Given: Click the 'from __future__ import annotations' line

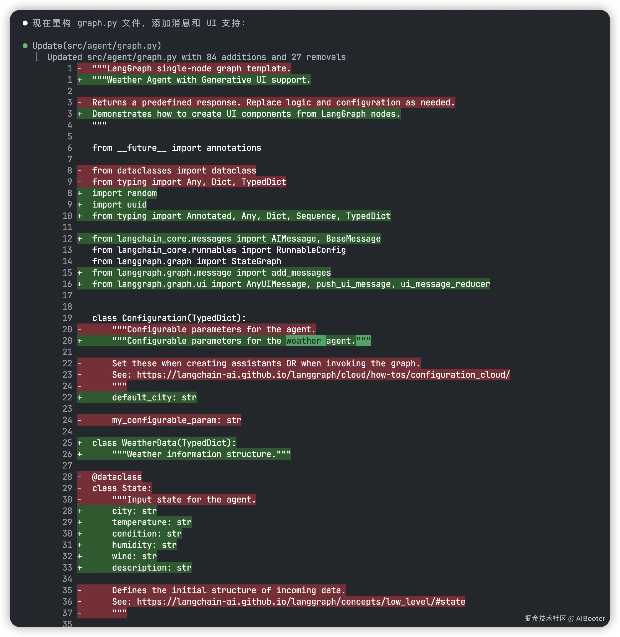Looking at the screenshot, I should tap(176, 148).
